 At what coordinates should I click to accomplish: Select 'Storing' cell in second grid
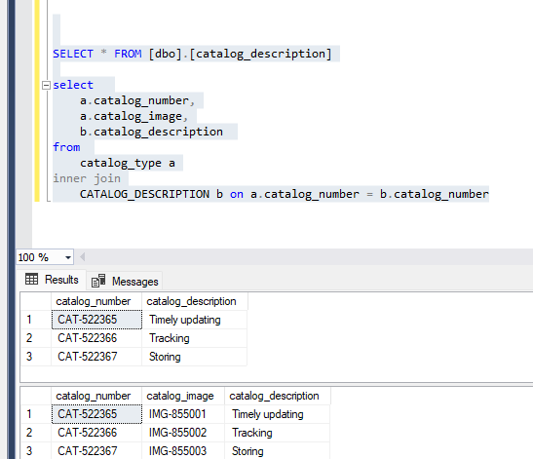pos(278,451)
